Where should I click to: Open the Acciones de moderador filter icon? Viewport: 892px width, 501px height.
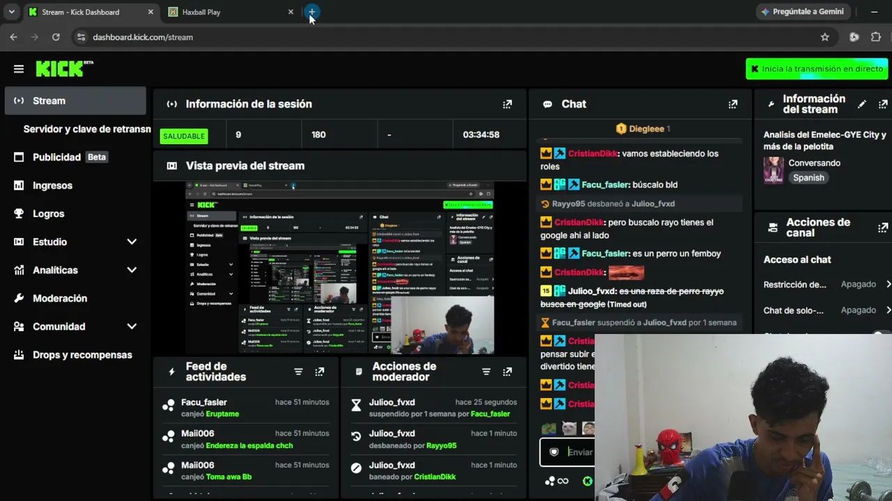[x=486, y=372]
